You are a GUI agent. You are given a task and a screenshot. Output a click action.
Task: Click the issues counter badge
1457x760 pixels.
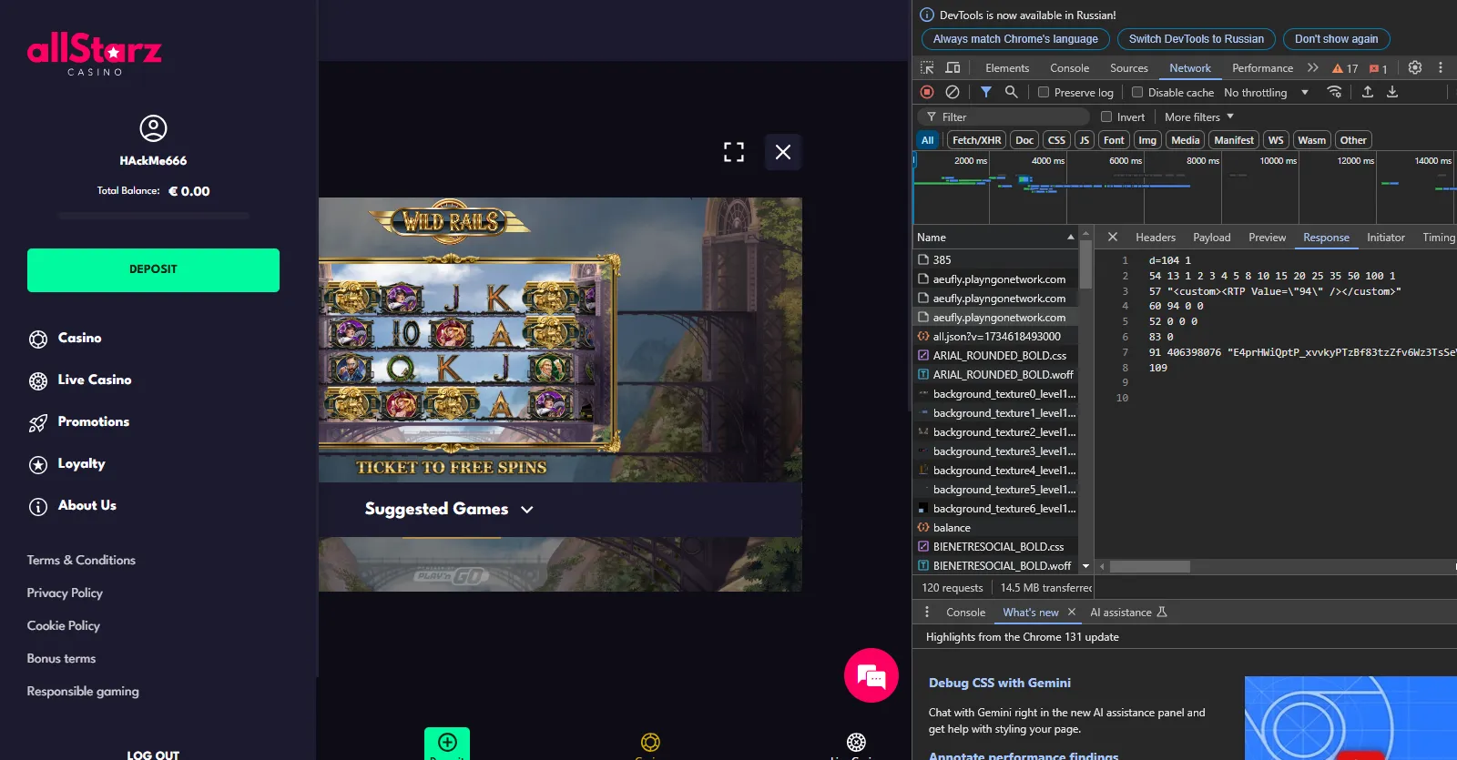click(1379, 68)
